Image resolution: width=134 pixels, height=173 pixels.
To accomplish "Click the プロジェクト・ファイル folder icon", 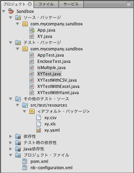I will 18,155.
